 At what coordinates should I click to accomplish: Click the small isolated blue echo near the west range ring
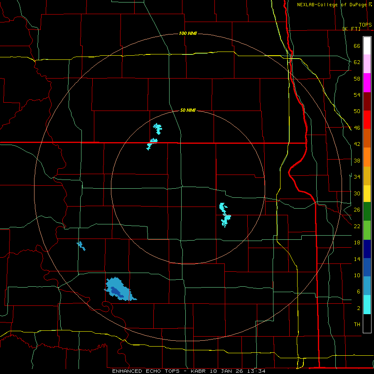[81, 246]
